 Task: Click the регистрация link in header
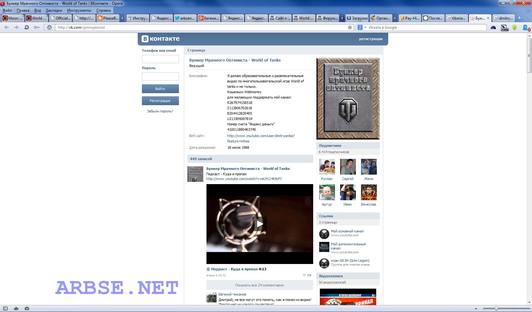[370, 39]
